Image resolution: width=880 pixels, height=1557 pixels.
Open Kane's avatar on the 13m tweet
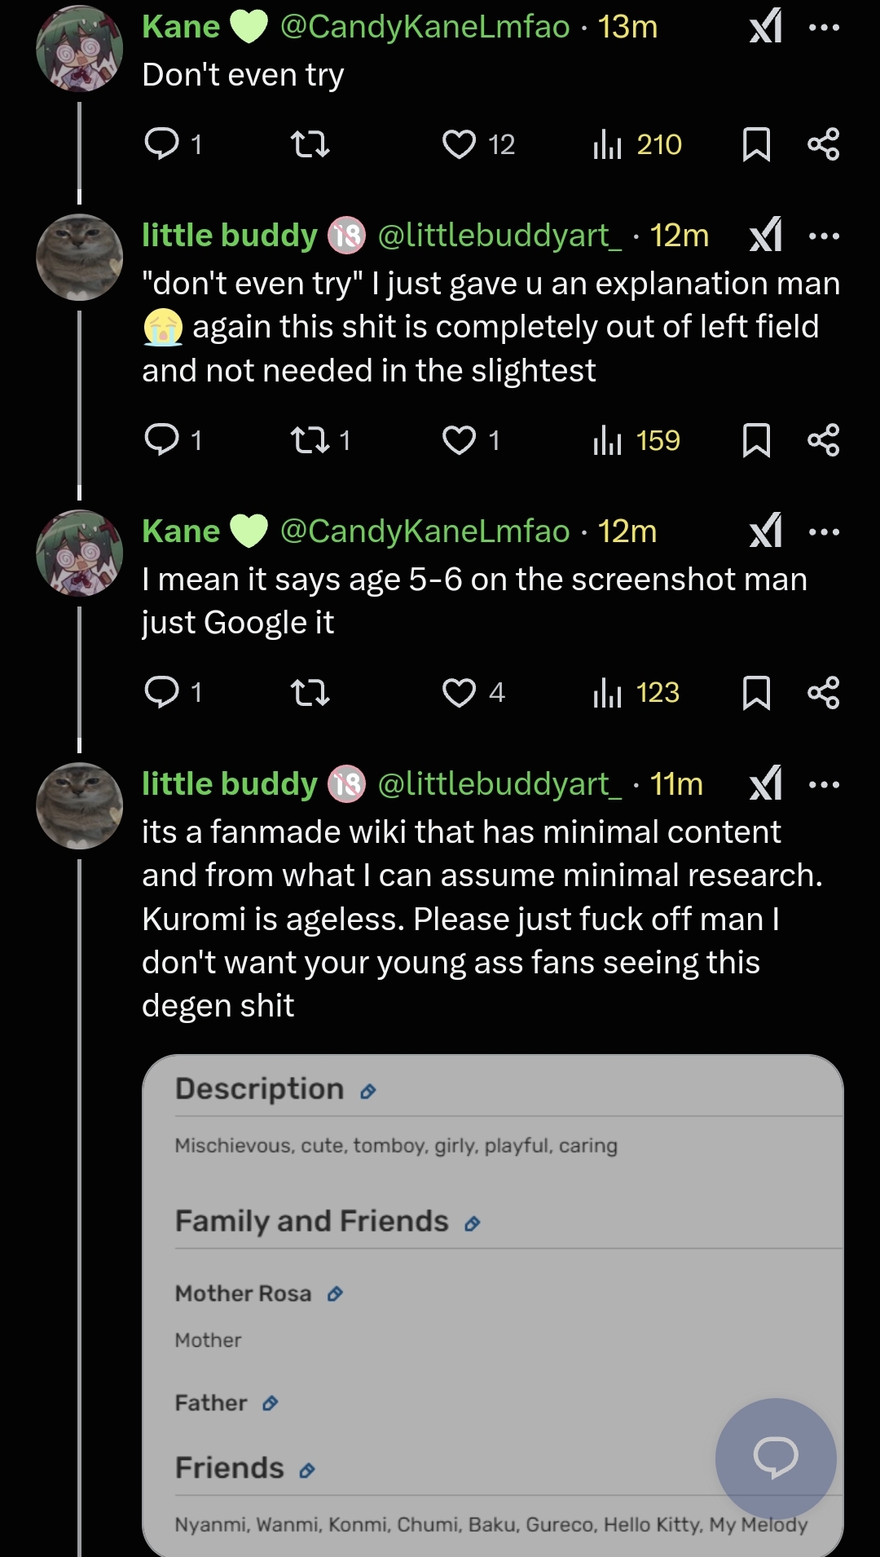[79, 49]
